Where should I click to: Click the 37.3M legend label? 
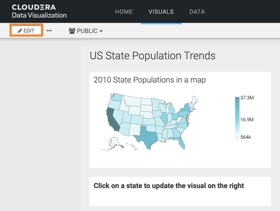247,98
